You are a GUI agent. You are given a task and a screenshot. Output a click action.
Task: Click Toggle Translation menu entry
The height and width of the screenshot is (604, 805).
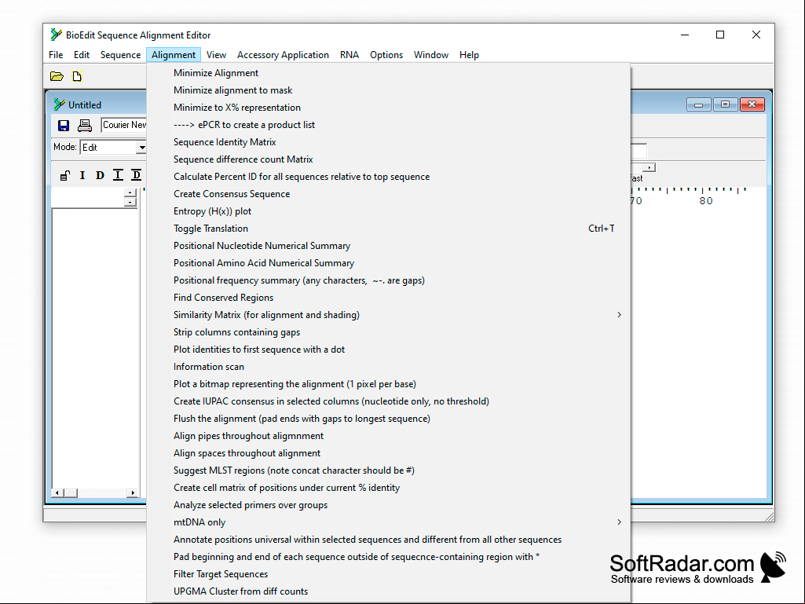389,229
